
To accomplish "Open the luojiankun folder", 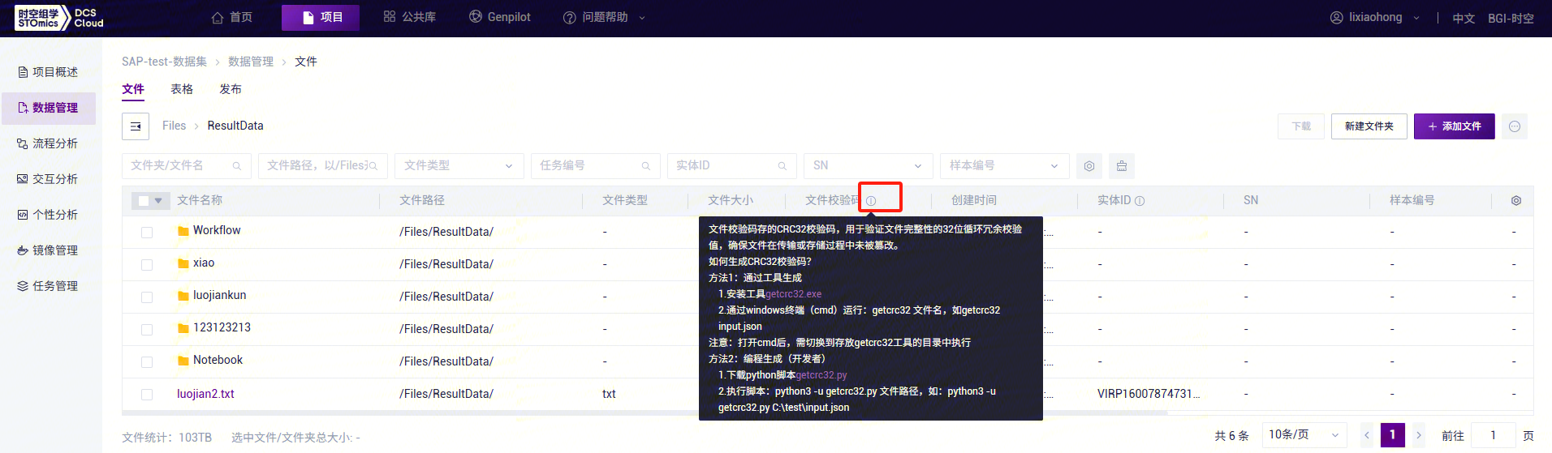I will (219, 295).
